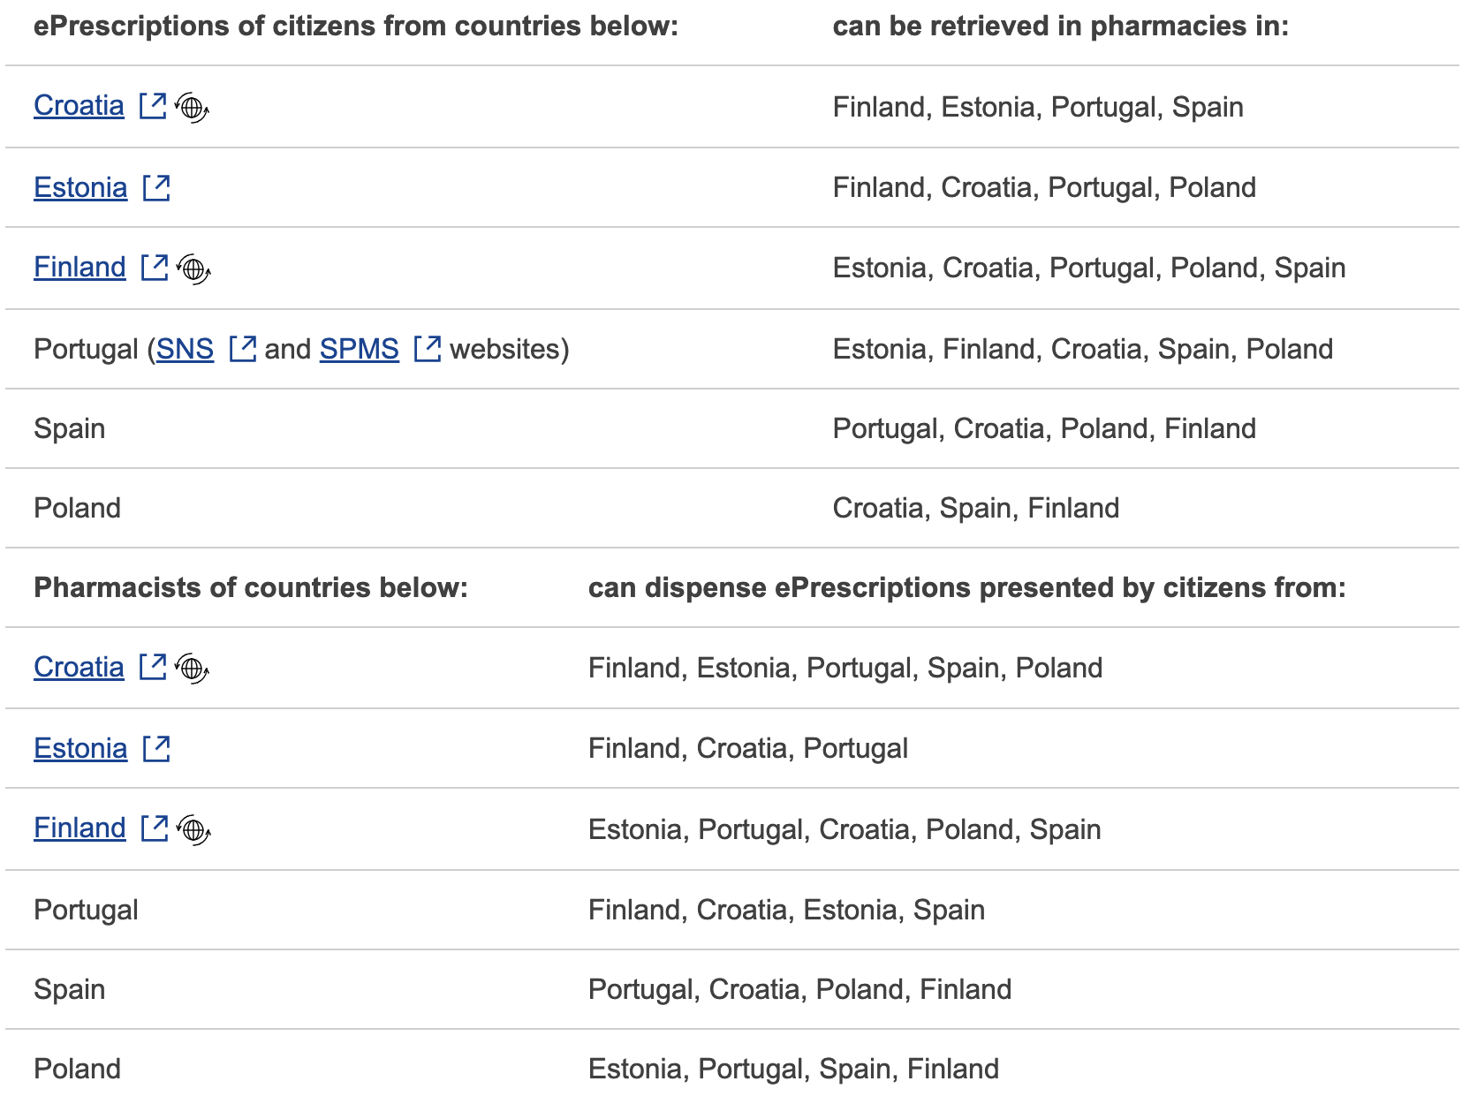
Task: Click the external link icon beside Finland in first table
Action: click(155, 268)
